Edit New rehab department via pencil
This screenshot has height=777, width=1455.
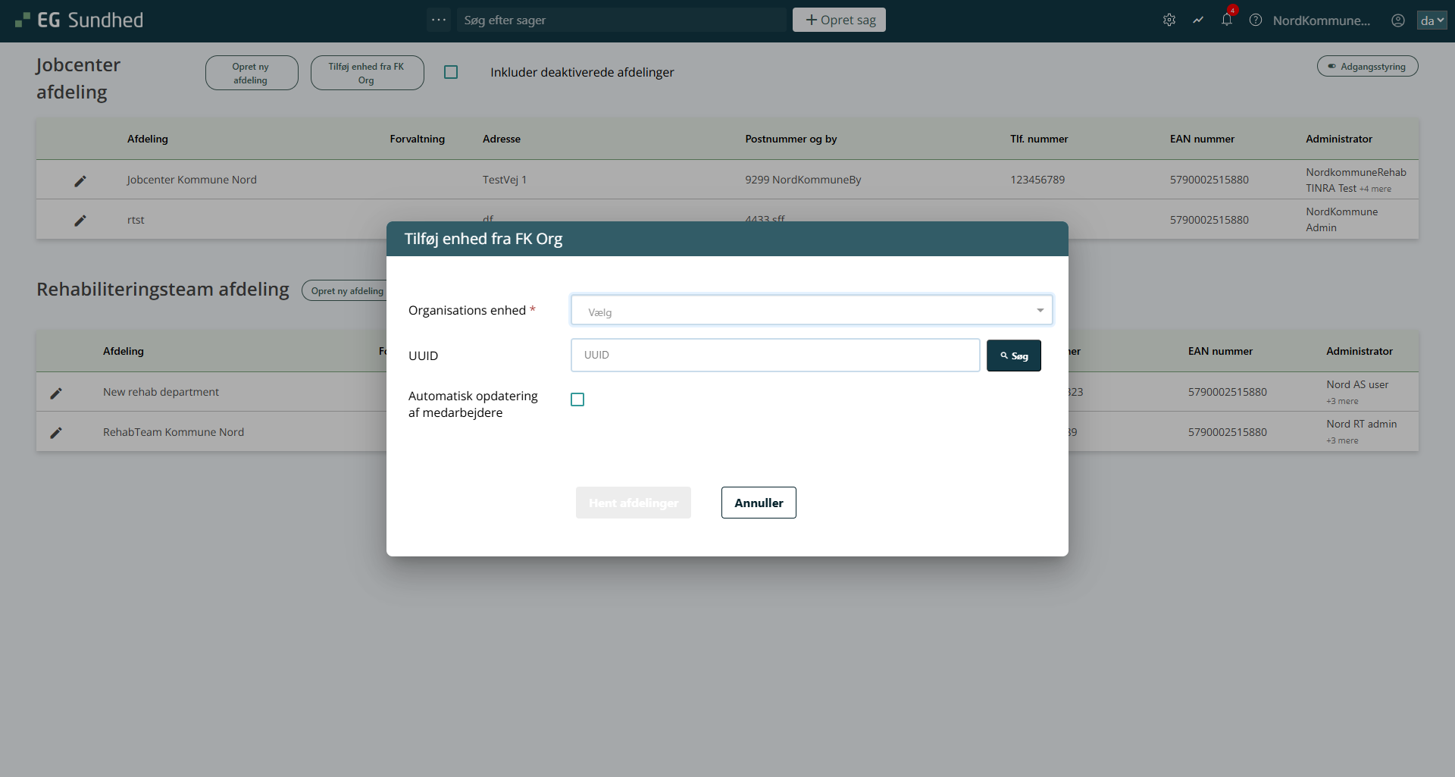point(56,393)
